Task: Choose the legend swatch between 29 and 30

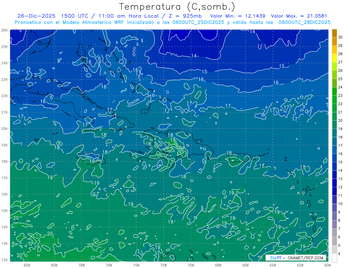Action: click(334, 41)
